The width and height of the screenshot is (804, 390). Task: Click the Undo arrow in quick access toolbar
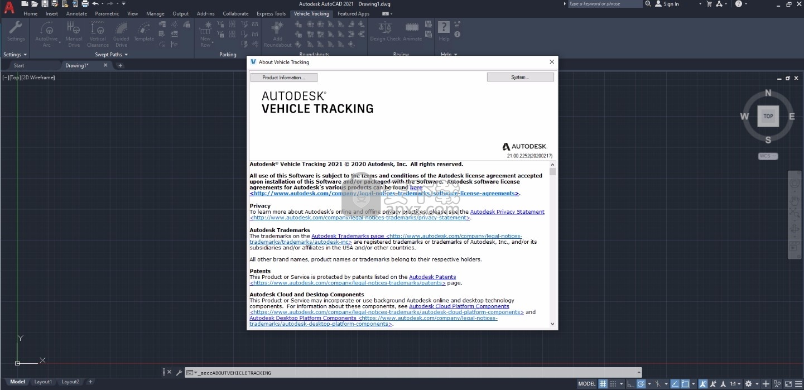click(x=95, y=4)
